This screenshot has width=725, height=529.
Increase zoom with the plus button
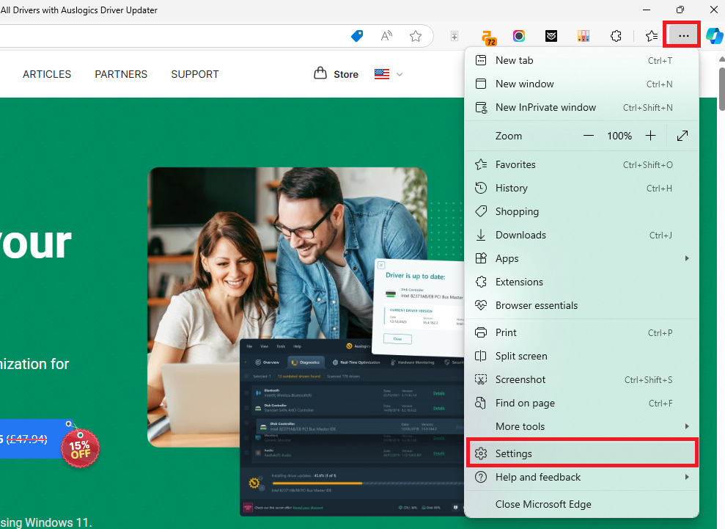pyautogui.click(x=650, y=136)
